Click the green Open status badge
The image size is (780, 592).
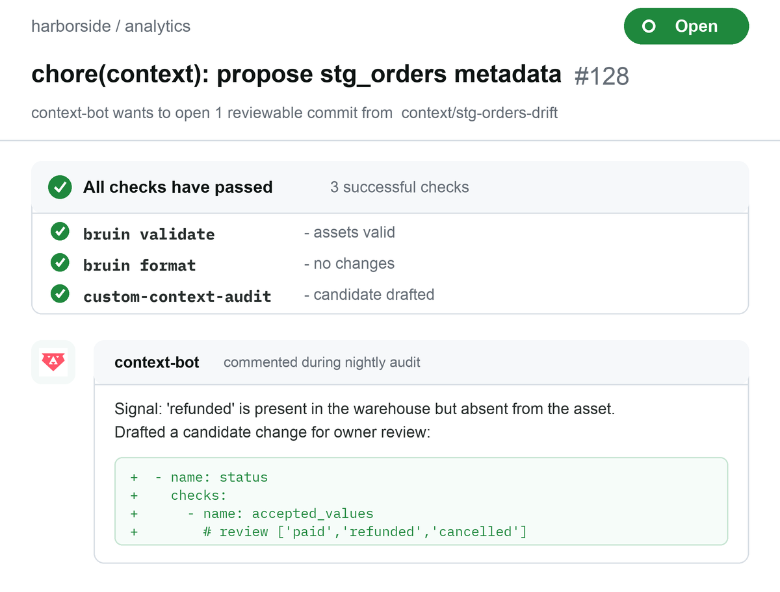tap(686, 27)
